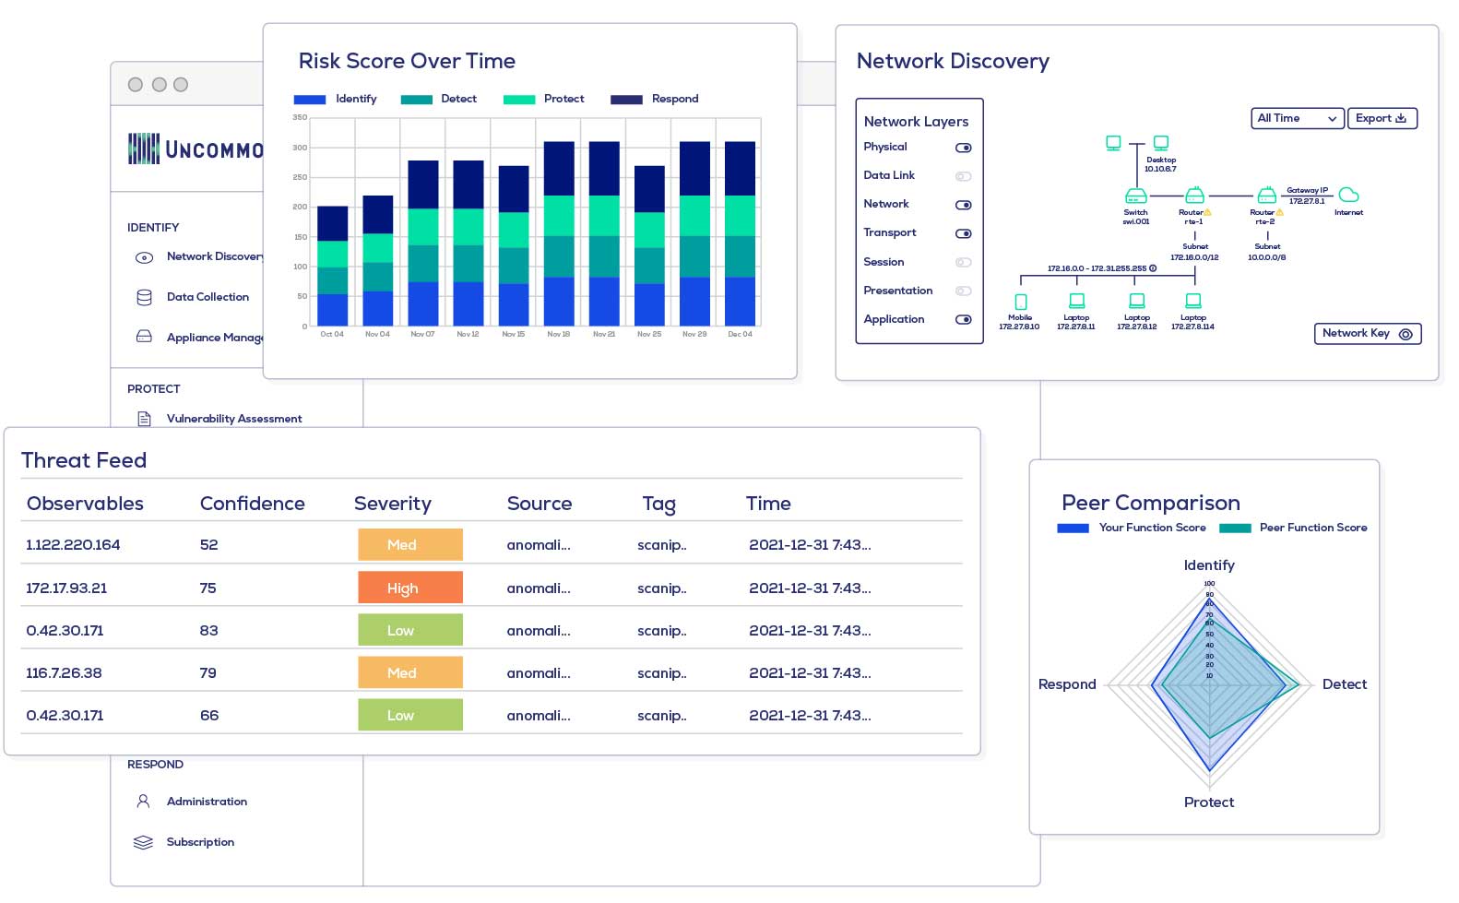The image size is (1459, 903).
Task: Click the info icon beside the IP range
Action: pyautogui.click(x=1153, y=268)
